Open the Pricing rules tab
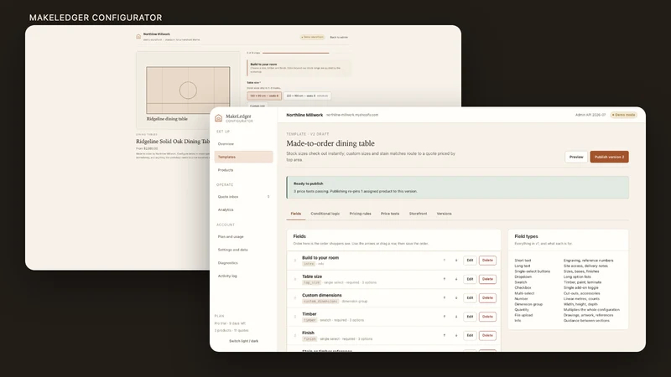 click(361, 214)
